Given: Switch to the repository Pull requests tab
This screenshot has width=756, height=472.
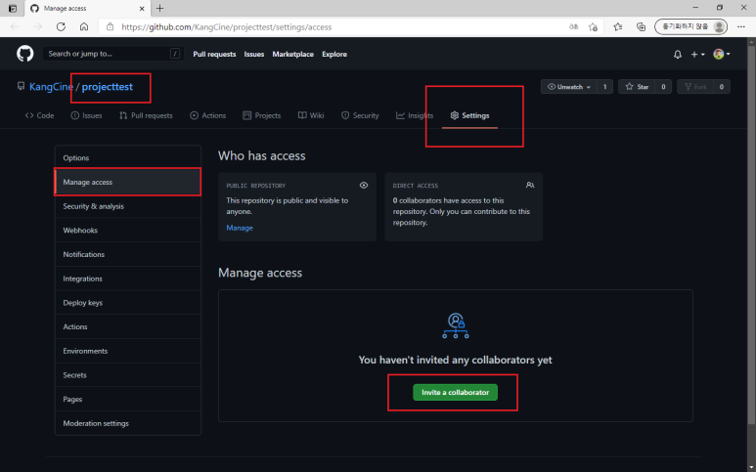Looking at the screenshot, I should click(146, 115).
